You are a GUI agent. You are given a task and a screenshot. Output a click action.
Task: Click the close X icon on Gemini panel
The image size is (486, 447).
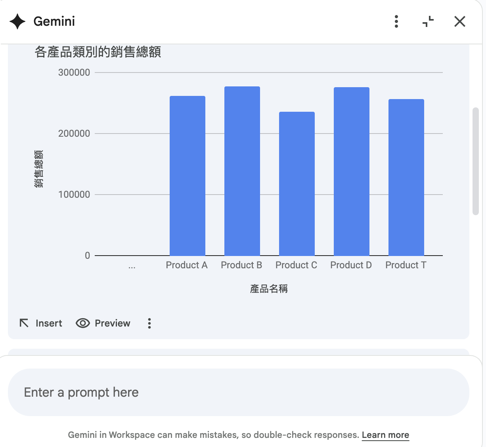[x=459, y=22]
